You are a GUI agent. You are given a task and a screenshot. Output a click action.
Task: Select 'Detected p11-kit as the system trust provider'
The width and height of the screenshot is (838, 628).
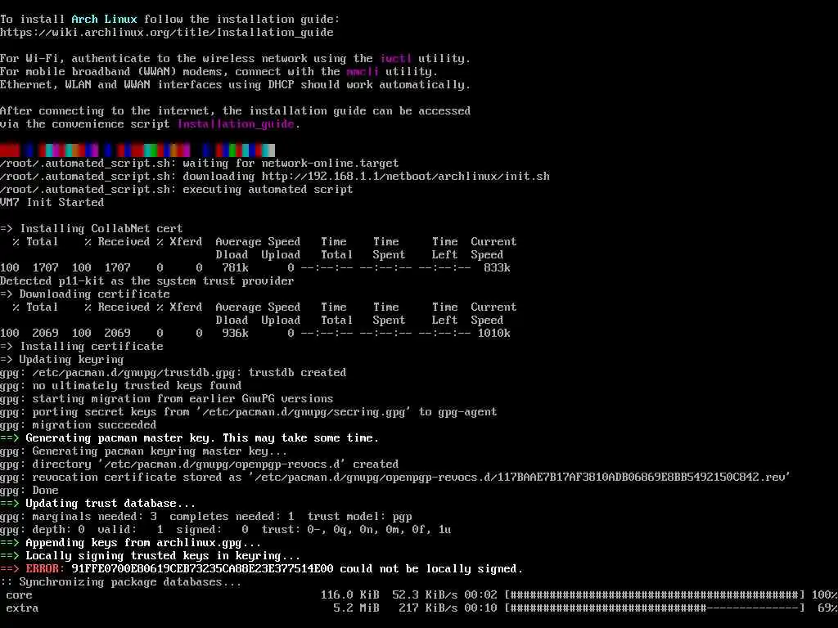point(147,281)
